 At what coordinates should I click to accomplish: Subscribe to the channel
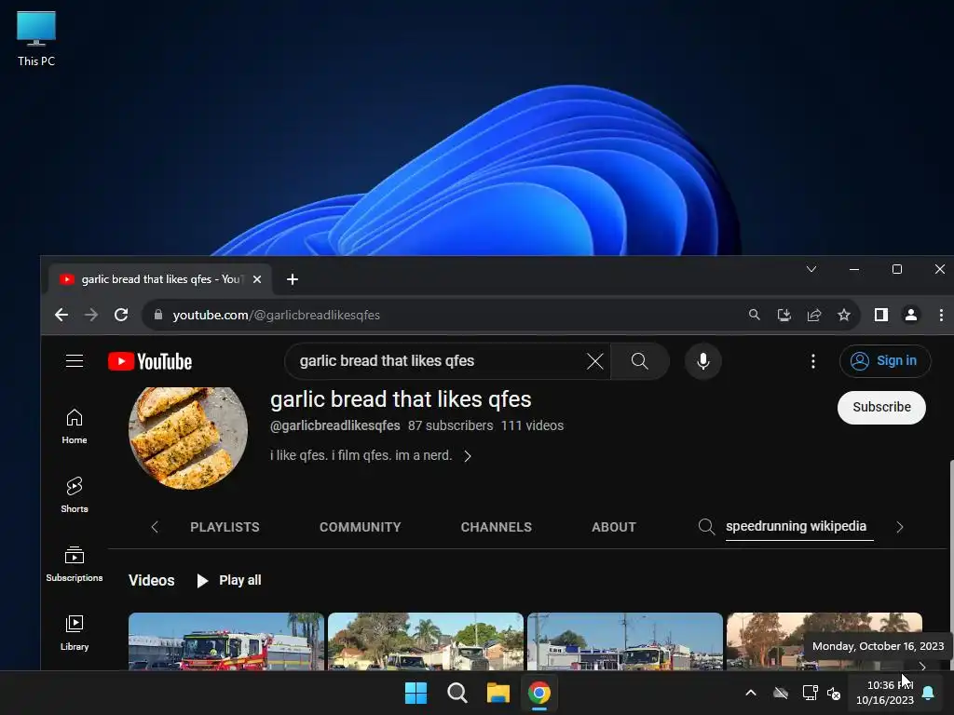point(881,408)
